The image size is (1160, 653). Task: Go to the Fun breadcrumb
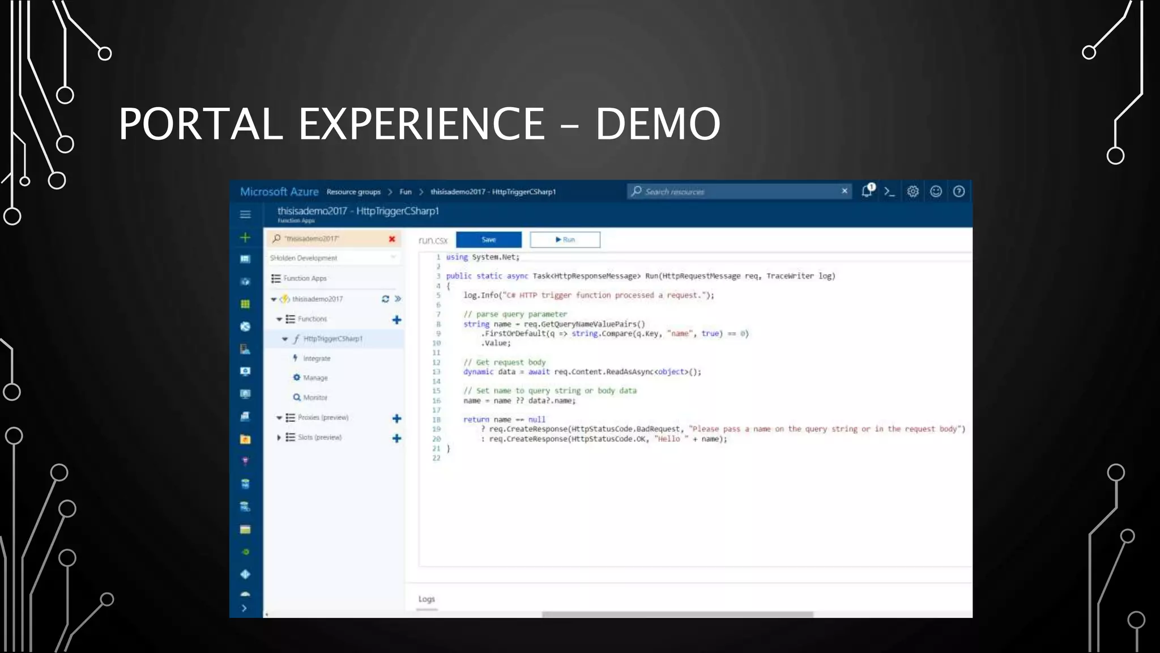pos(406,192)
